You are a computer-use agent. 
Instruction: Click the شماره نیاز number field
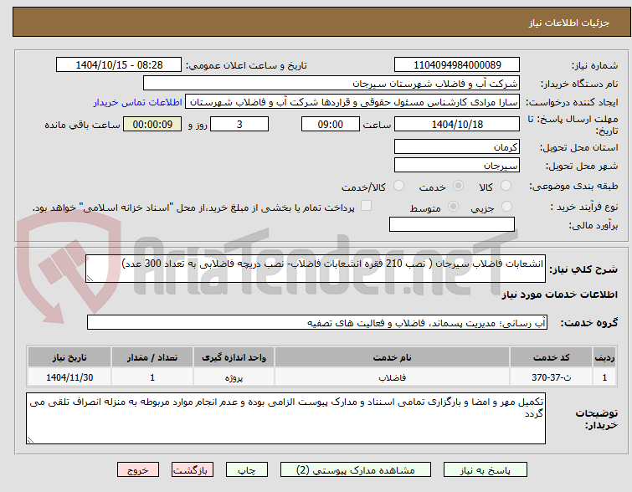[457, 65]
